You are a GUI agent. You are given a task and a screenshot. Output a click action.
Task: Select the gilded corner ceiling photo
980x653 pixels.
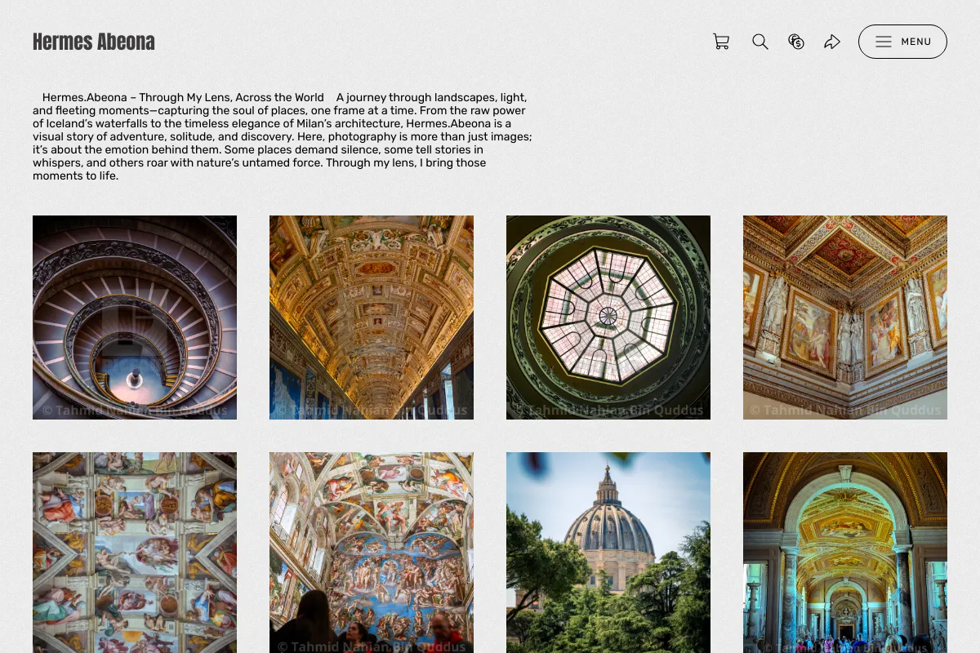coord(845,318)
